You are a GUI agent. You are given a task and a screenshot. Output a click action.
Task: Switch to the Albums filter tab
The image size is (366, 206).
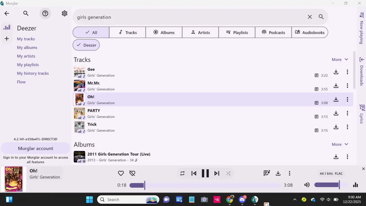[164, 32]
